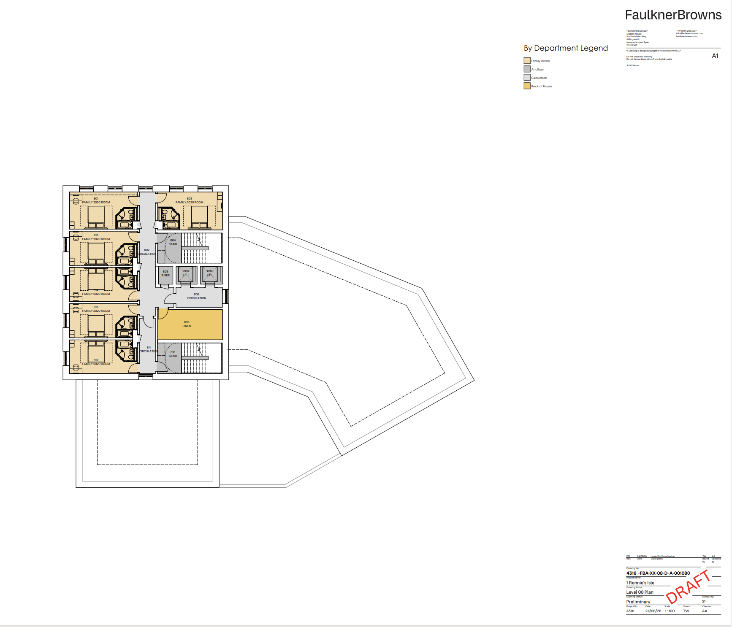Click room label 815 Family 2020 Room
This screenshot has height=627, width=732.
click(x=96, y=237)
